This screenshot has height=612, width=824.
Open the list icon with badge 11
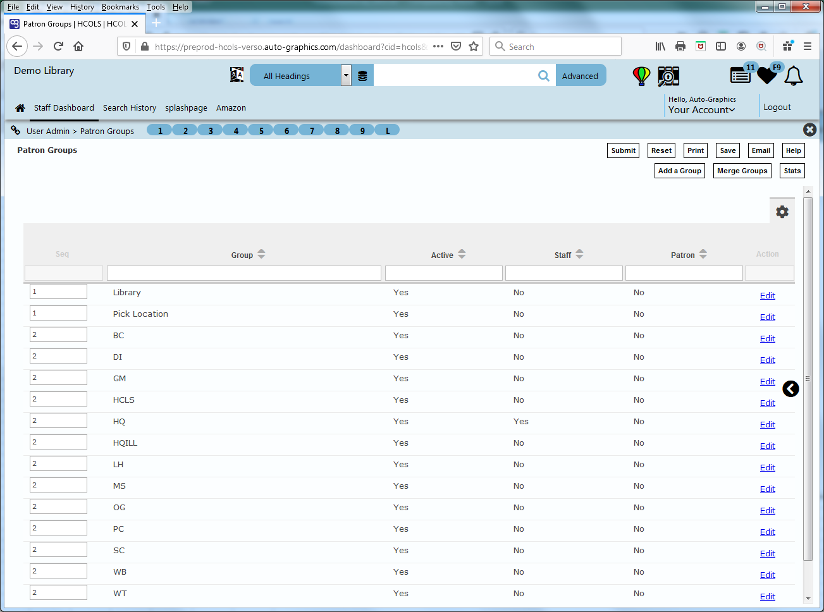point(741,75)
